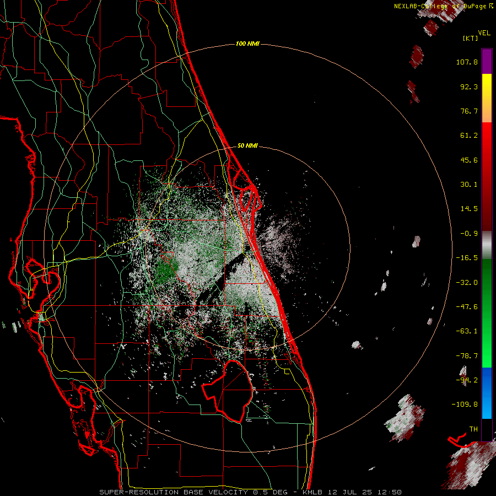Click the 100 NMI range ring label

pyautogui.click(x=247, y=44)
